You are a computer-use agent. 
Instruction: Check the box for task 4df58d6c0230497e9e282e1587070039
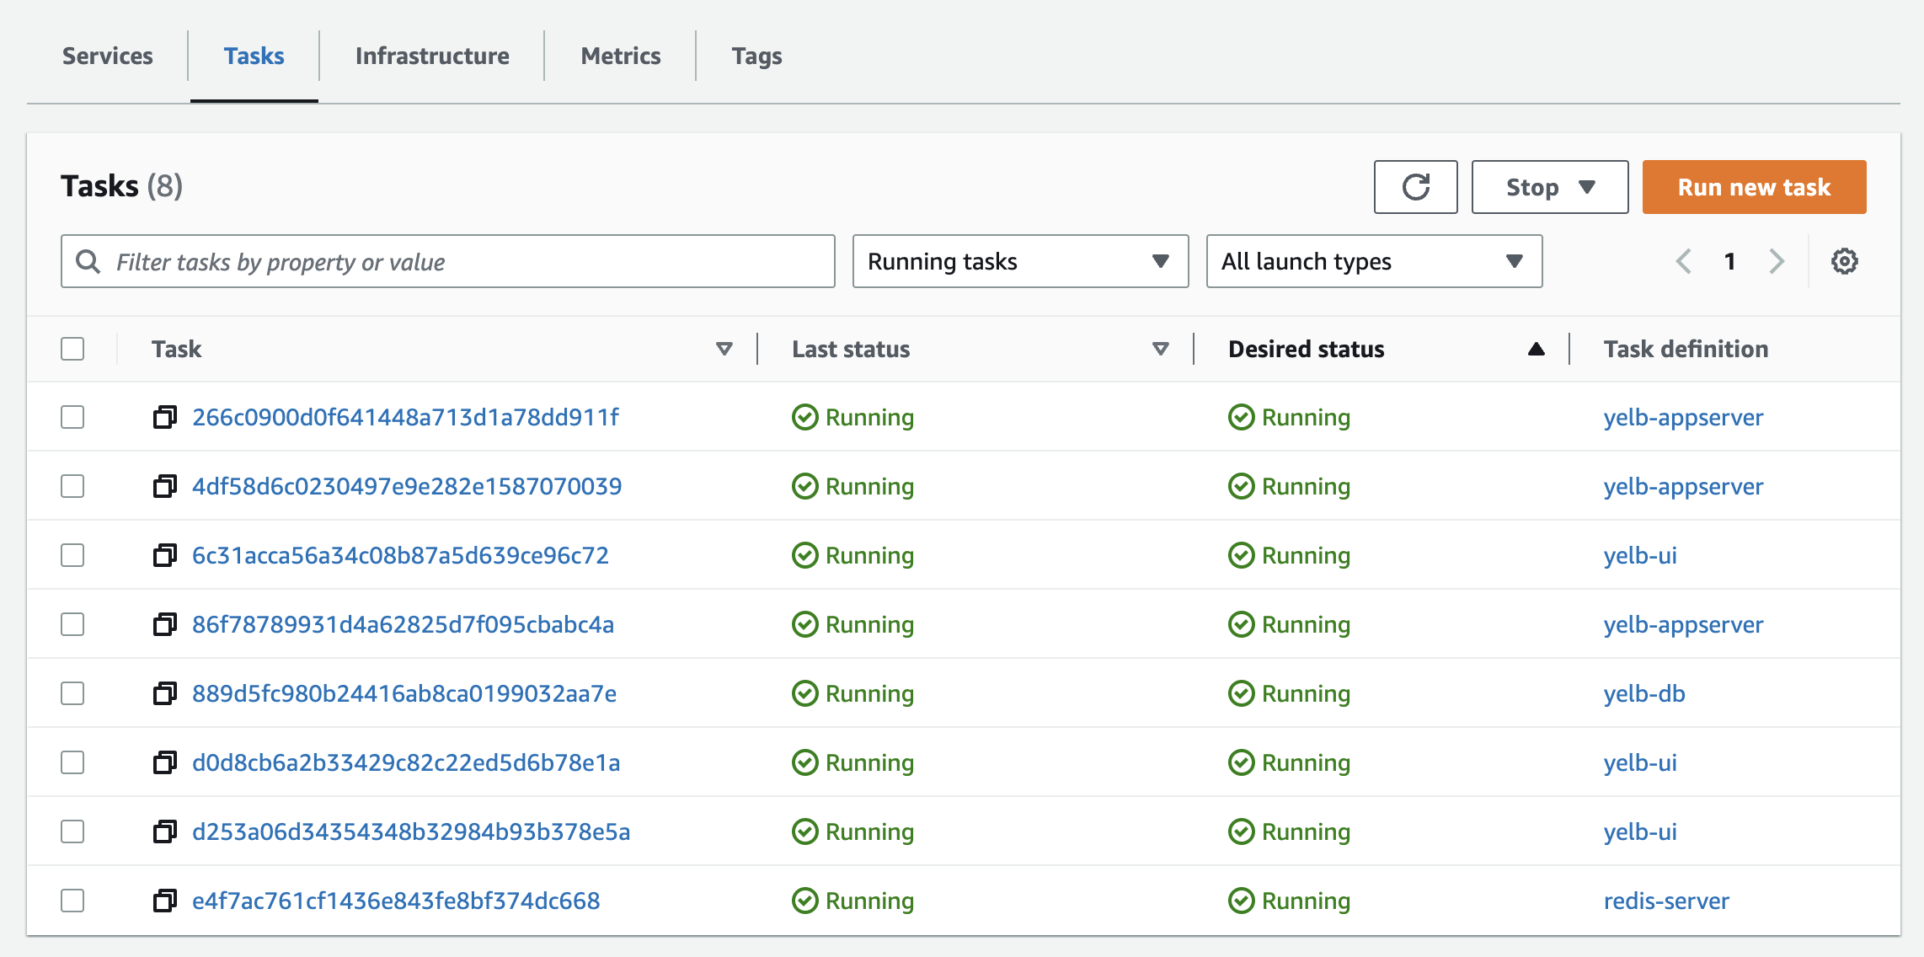72,486
